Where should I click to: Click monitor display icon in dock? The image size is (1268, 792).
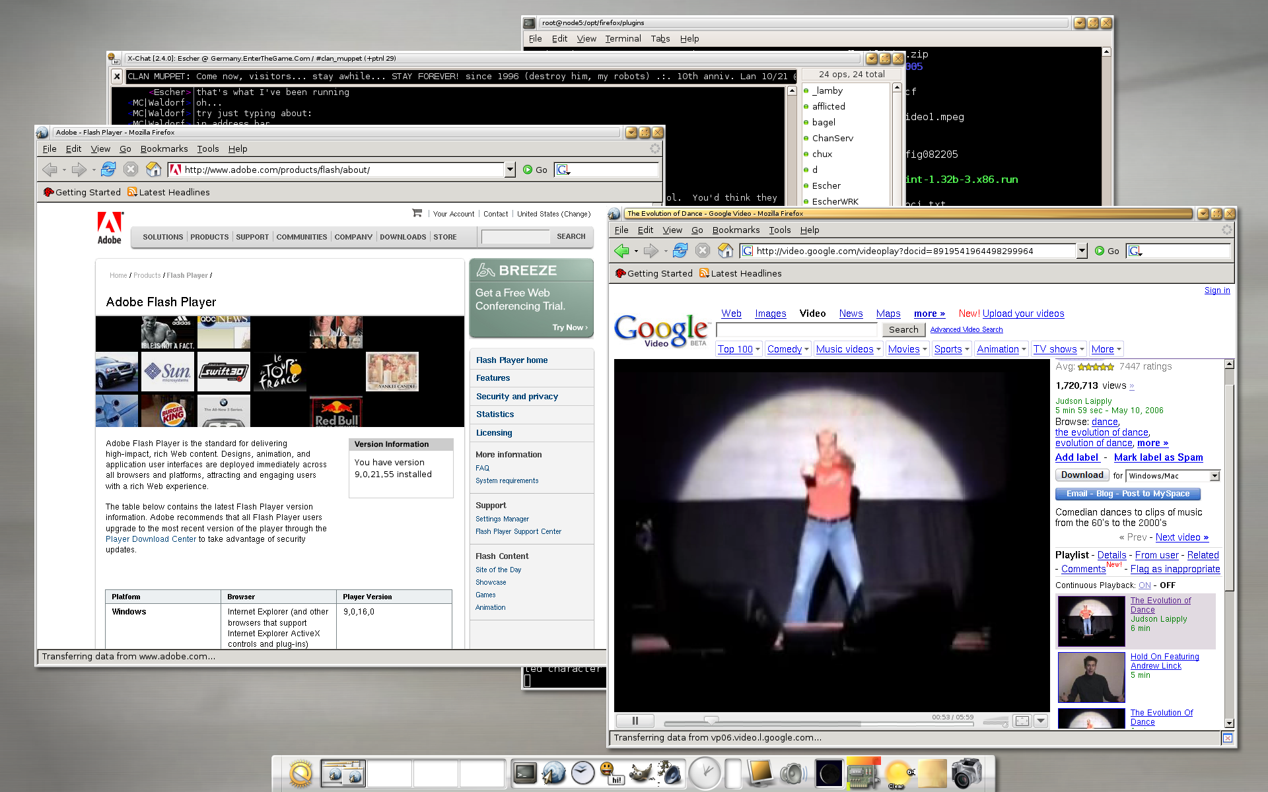(759, 774)
